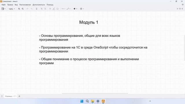
Task: Open the Помощь menu
Action: point(50,5)
